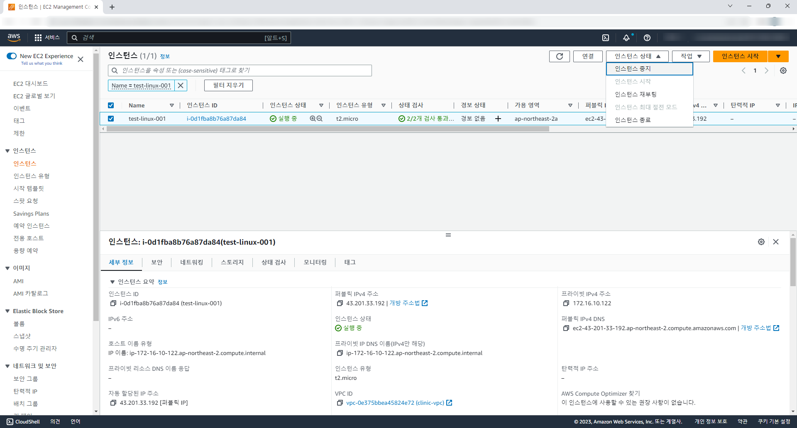Open CloudShell icon in top navigation bar

[x=606, y=38]
